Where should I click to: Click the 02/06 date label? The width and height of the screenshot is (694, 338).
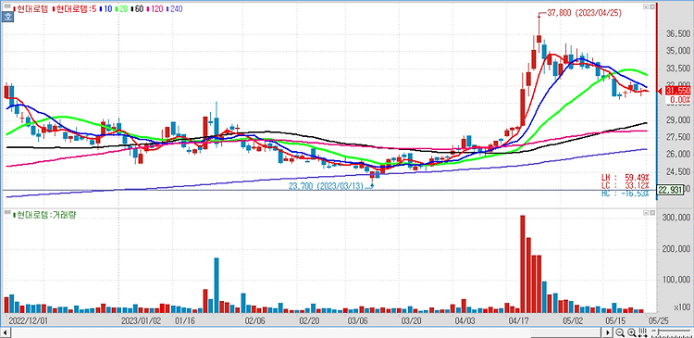254,319
